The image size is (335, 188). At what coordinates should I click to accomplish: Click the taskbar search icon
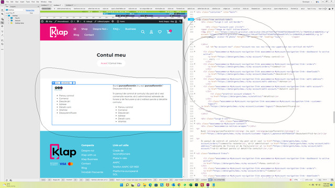click(x=127, y=185)
